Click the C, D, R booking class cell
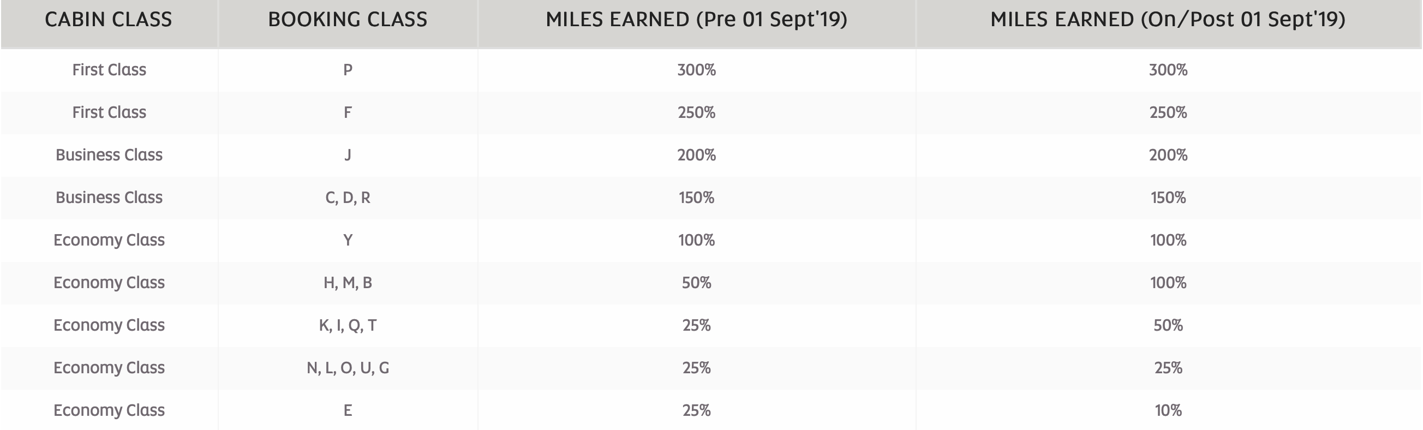Screen dimensions: 1423x430 pyautogui.click(x=348, y=198)
